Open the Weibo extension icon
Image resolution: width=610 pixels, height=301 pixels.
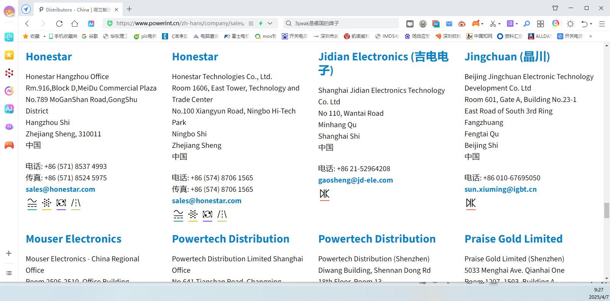pyautogui.click(x=462, y=24)
